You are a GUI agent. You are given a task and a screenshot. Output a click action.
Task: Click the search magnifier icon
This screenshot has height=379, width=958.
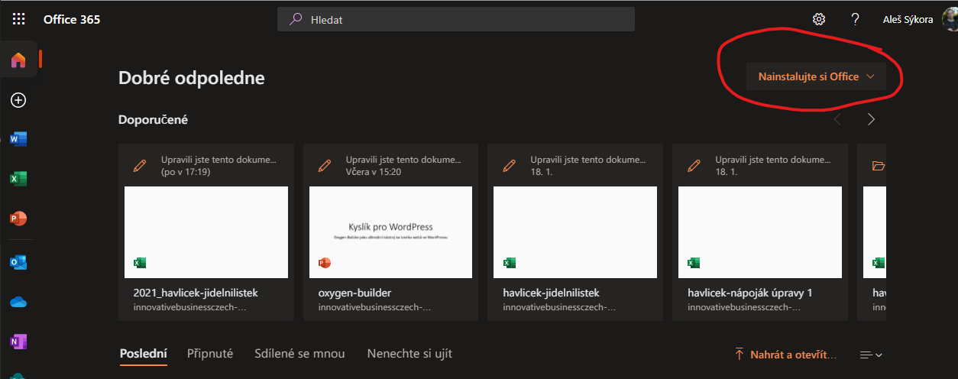(295, 20)
